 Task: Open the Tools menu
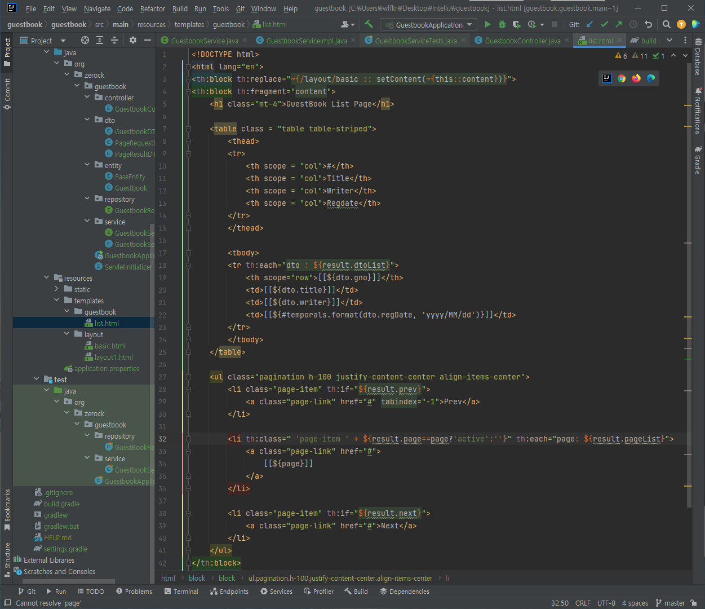pos(220,8)
